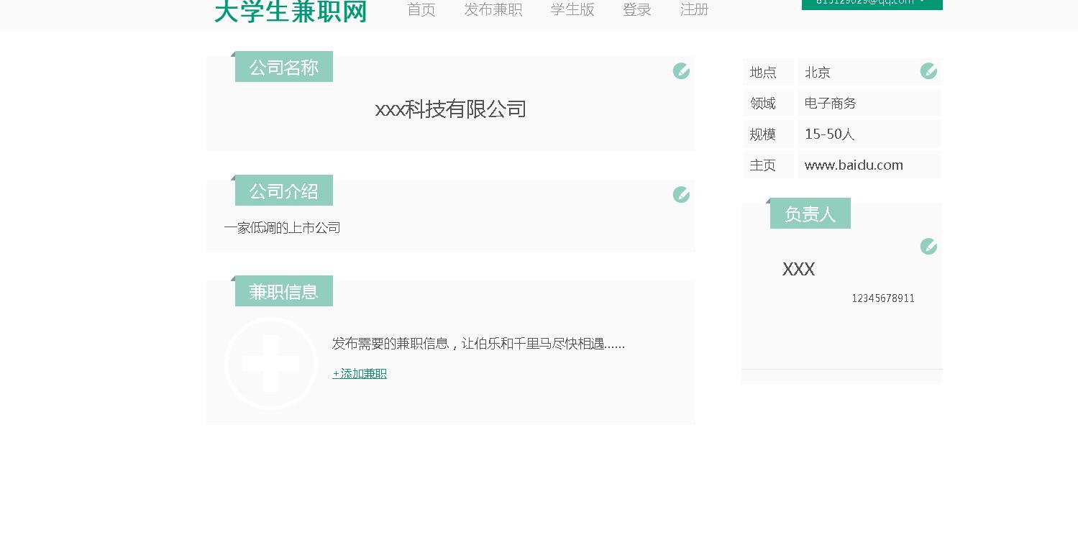Select 注册 in the top navigation
Image resolution: width=1078 pixels, height=540 pixels.
coord(695,10)
